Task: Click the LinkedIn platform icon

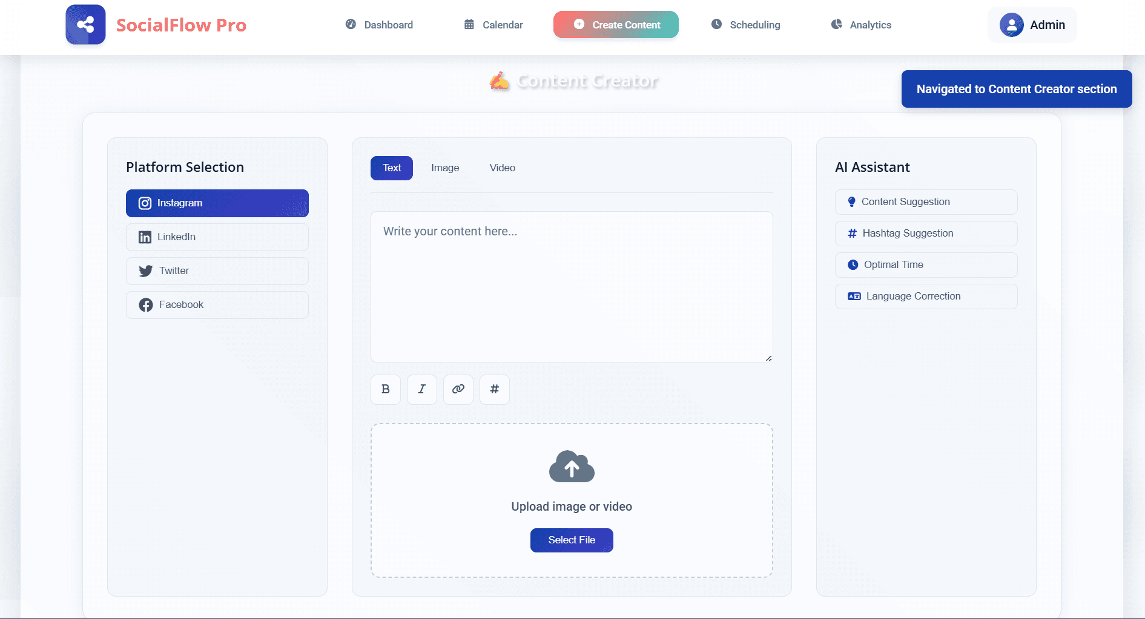Action: 145,237
